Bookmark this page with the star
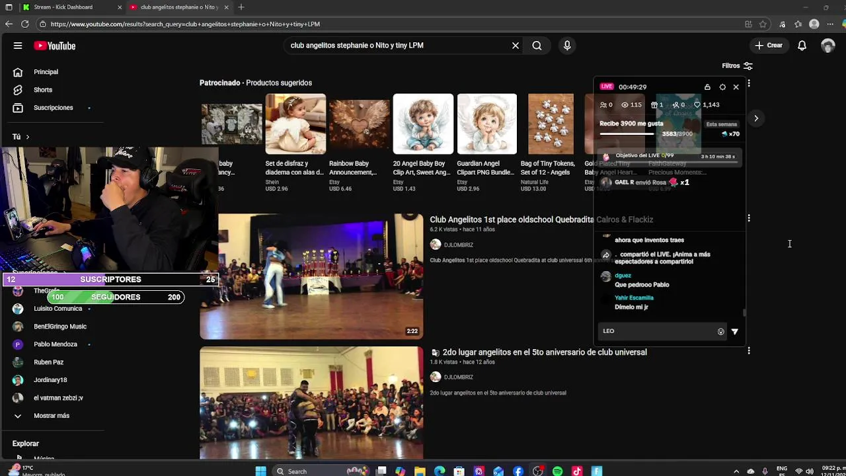 tap(763, 24)
